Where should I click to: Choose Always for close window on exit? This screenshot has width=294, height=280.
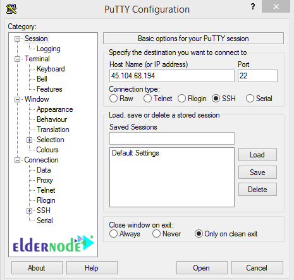coord(113,234)
